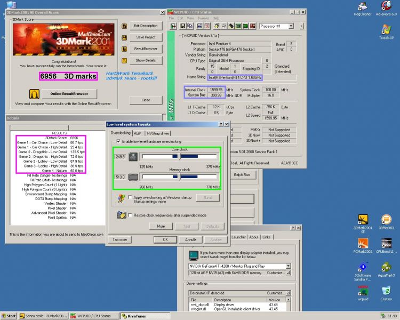Toggle Enable low level hardware overclocking checkbox

tap(118, 141)
